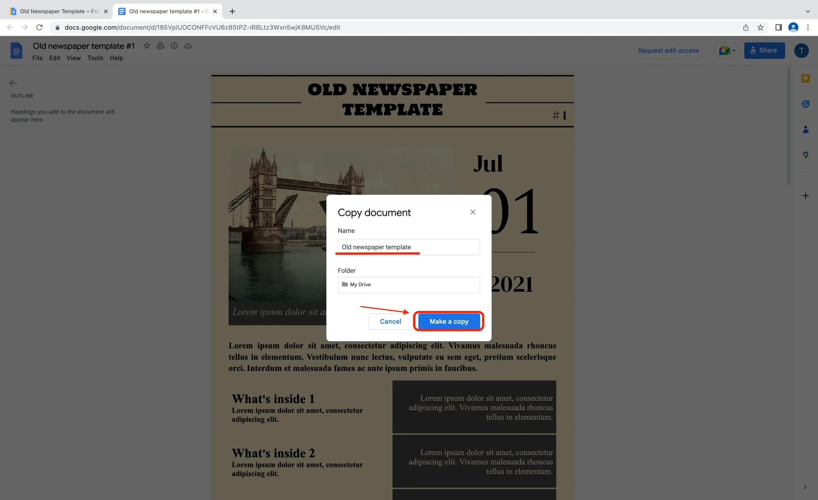
Task: Open the add shortcut to Drive icon
Action: click(161, 46)
